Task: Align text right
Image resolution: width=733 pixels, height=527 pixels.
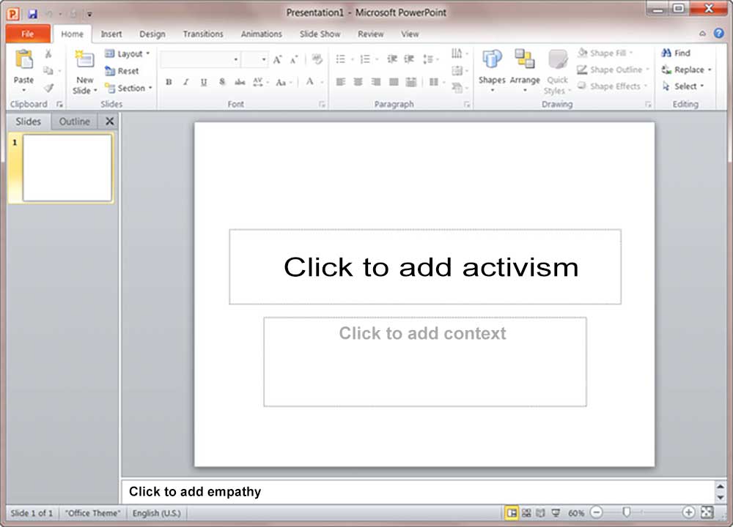Action: coord(376,82)
